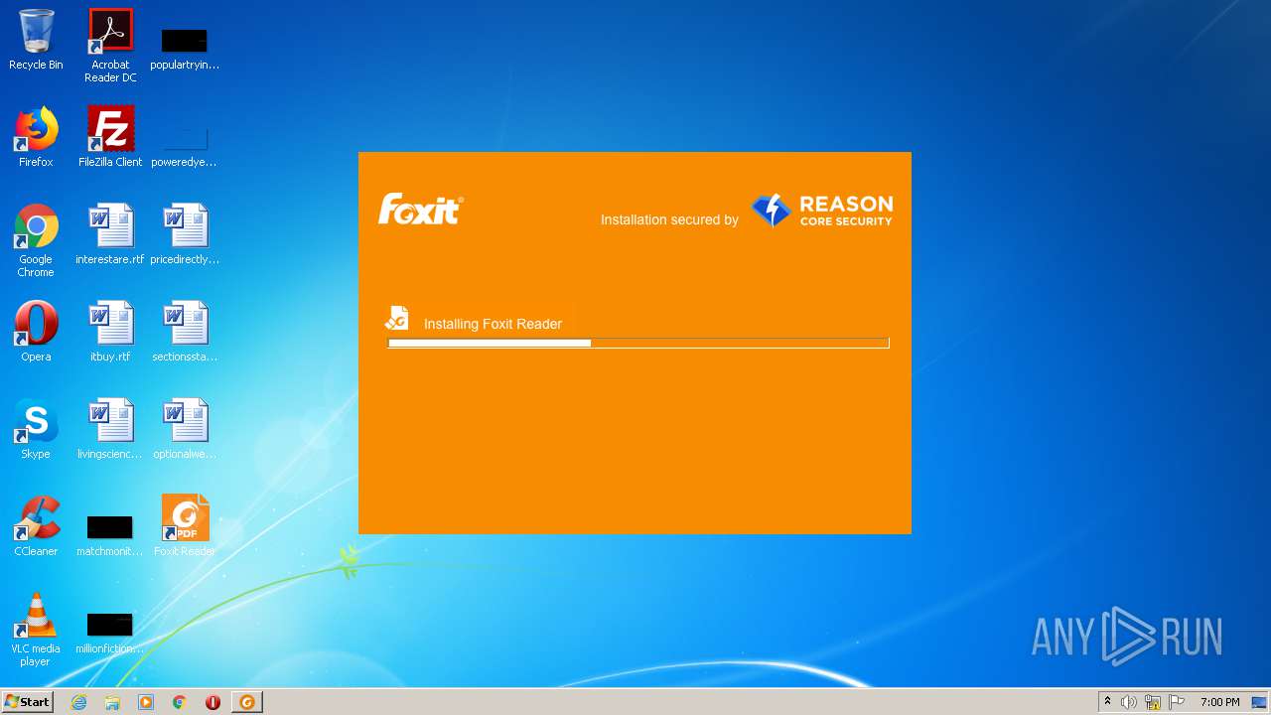Launch VLC media player shortcut
Viewport: 1271px width, 715px height.
click(36, 630)
